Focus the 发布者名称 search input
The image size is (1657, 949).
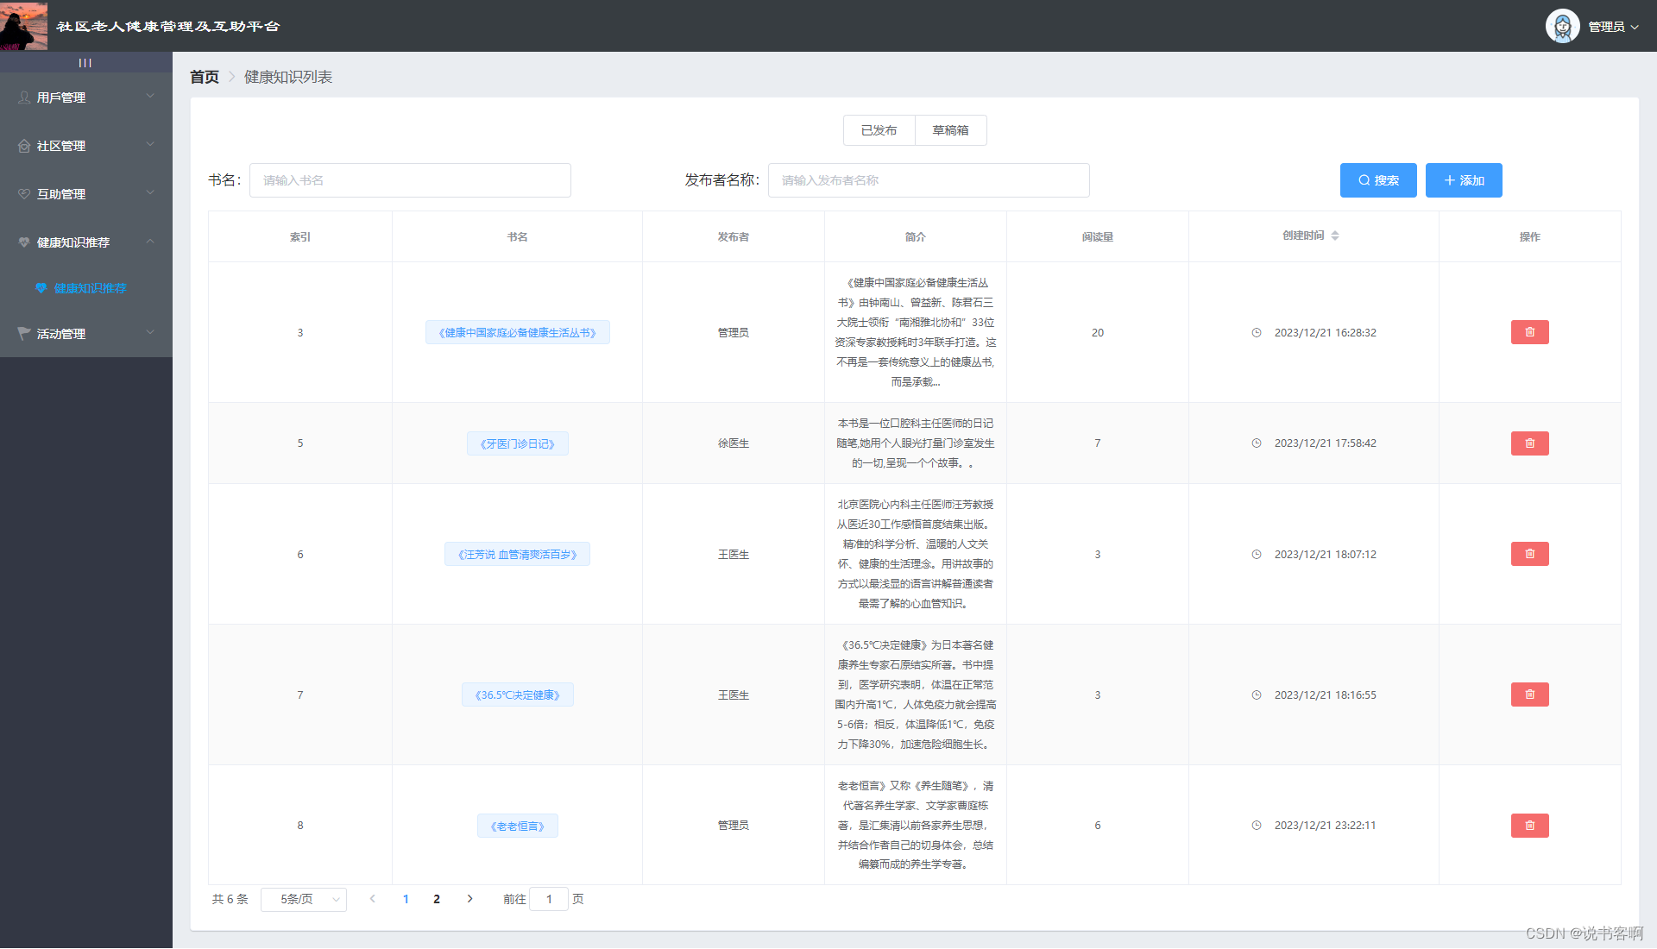(x=929, y=180)
